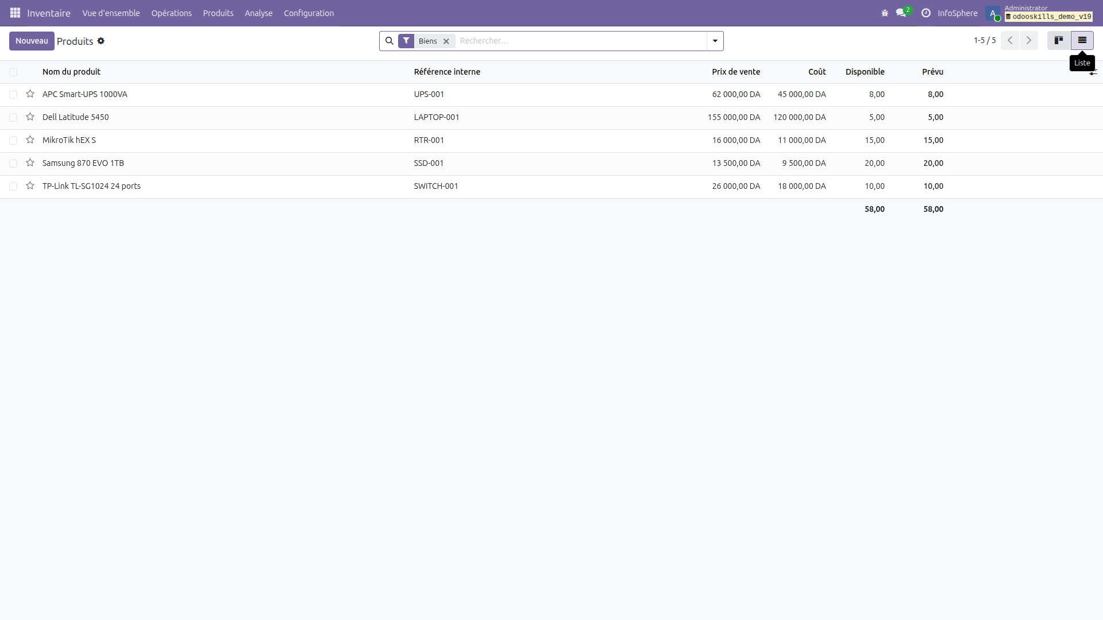
Task: Click the Produits settings gear icon
Action: [101, 41]
